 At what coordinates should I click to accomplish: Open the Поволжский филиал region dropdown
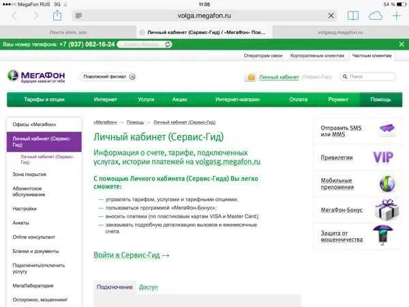point(108,76)
